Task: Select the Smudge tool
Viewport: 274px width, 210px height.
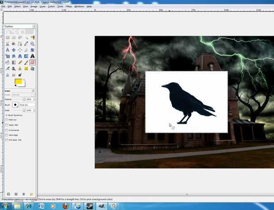Action: click(14, 75)
